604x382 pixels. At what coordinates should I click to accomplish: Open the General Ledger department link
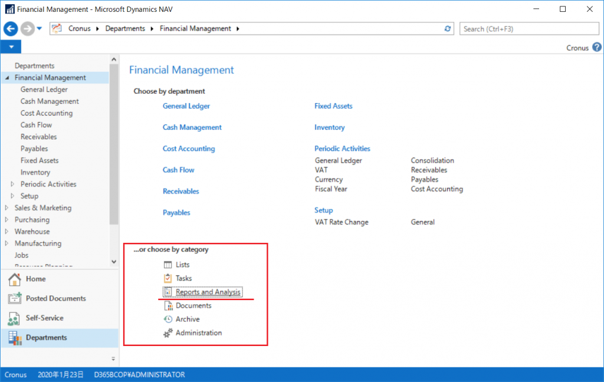[186, 106]
